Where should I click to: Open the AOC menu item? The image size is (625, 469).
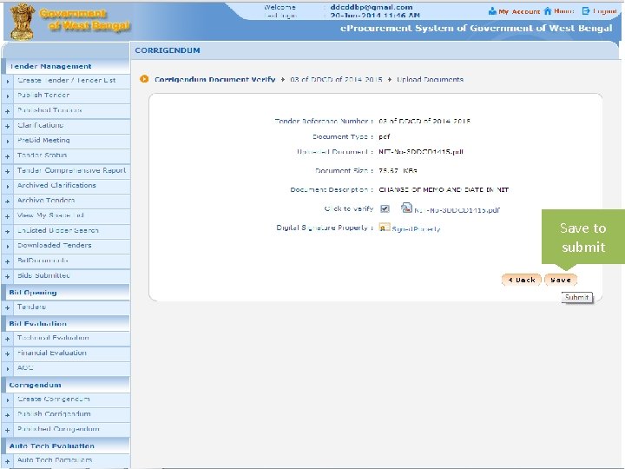(25, 367)
